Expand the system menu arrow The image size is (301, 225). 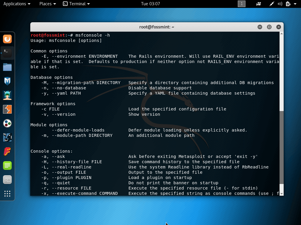[x=295, y=4]
